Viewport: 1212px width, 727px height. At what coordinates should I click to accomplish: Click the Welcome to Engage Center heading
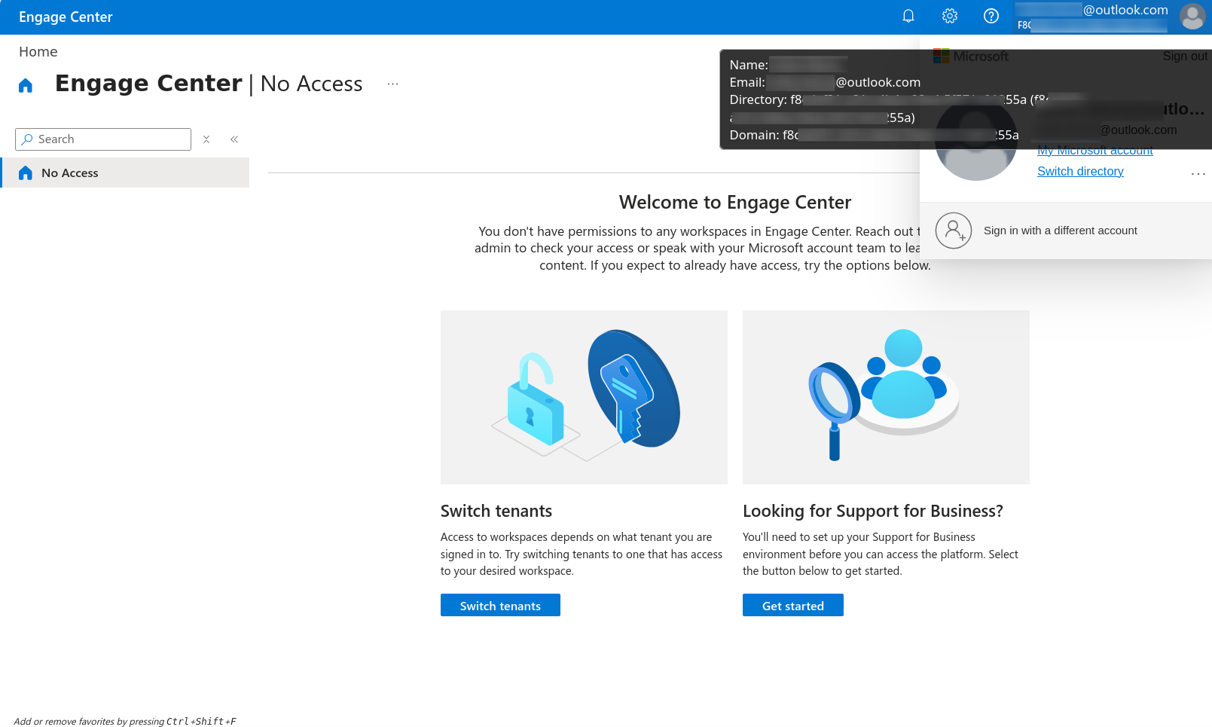[735, 202]
